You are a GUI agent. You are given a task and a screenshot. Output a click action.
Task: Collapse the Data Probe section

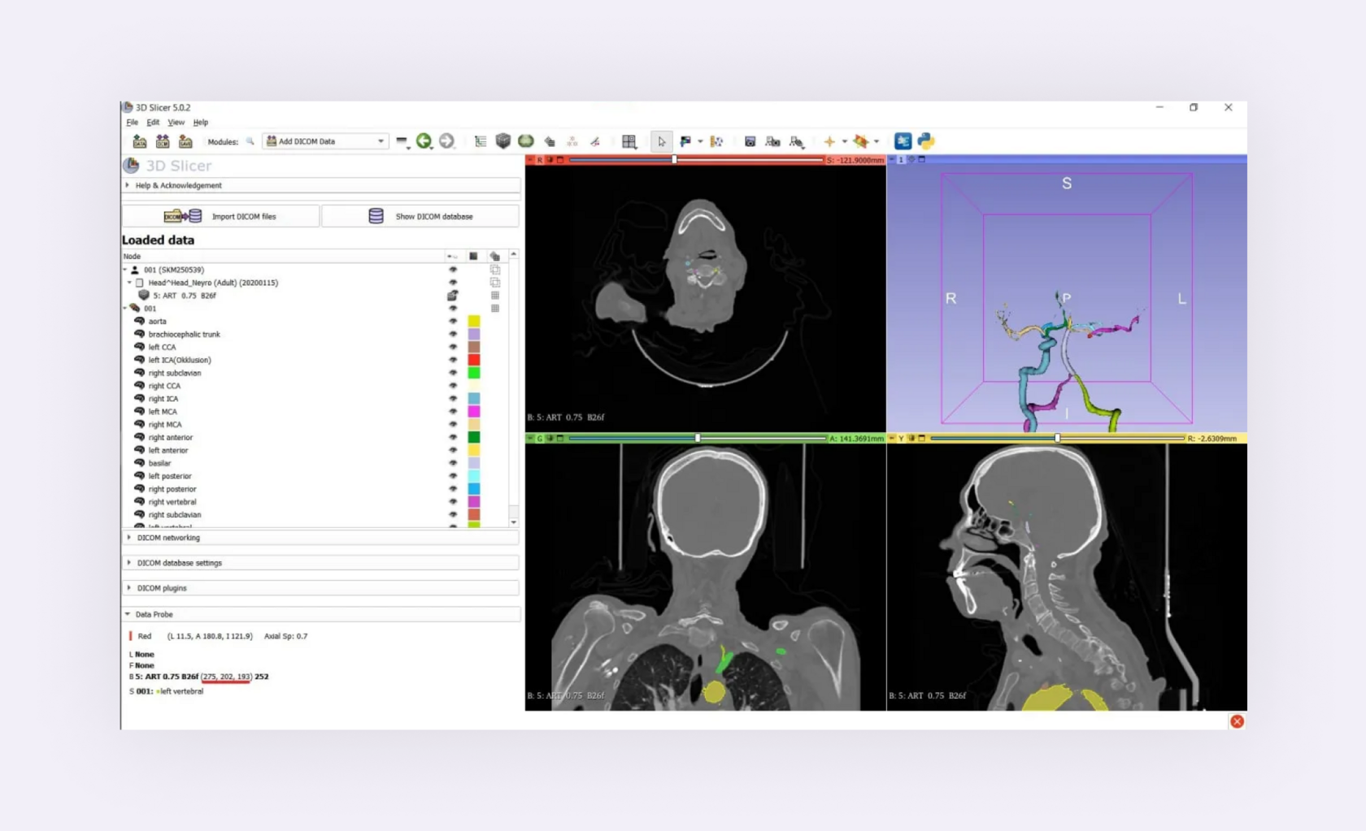click(x=321, y=614)
